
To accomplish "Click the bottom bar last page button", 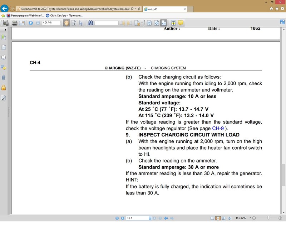I will point(160,218).
